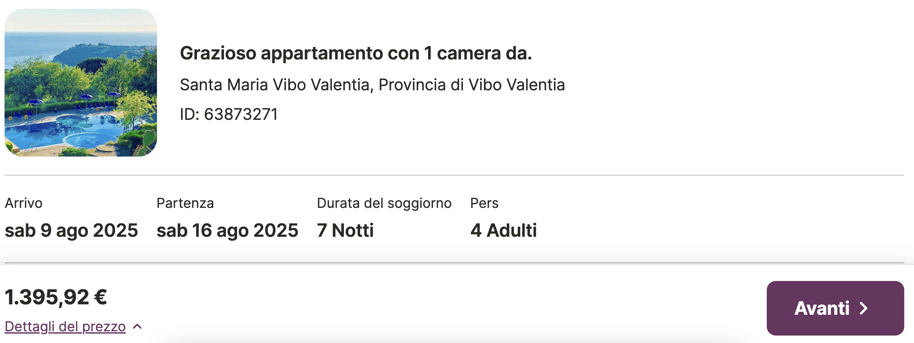Click the Partenza label
This screenshot has width=914, height=343.
click(x=185, y=203)
